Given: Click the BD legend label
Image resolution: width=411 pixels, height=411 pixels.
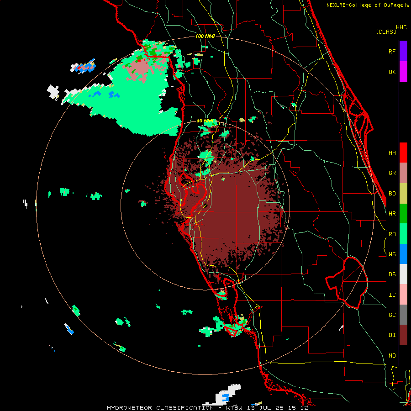Looking at the screenshot, I should tap(392, 194).
